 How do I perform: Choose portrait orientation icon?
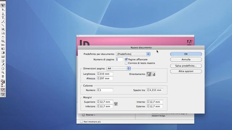[149, 74]
